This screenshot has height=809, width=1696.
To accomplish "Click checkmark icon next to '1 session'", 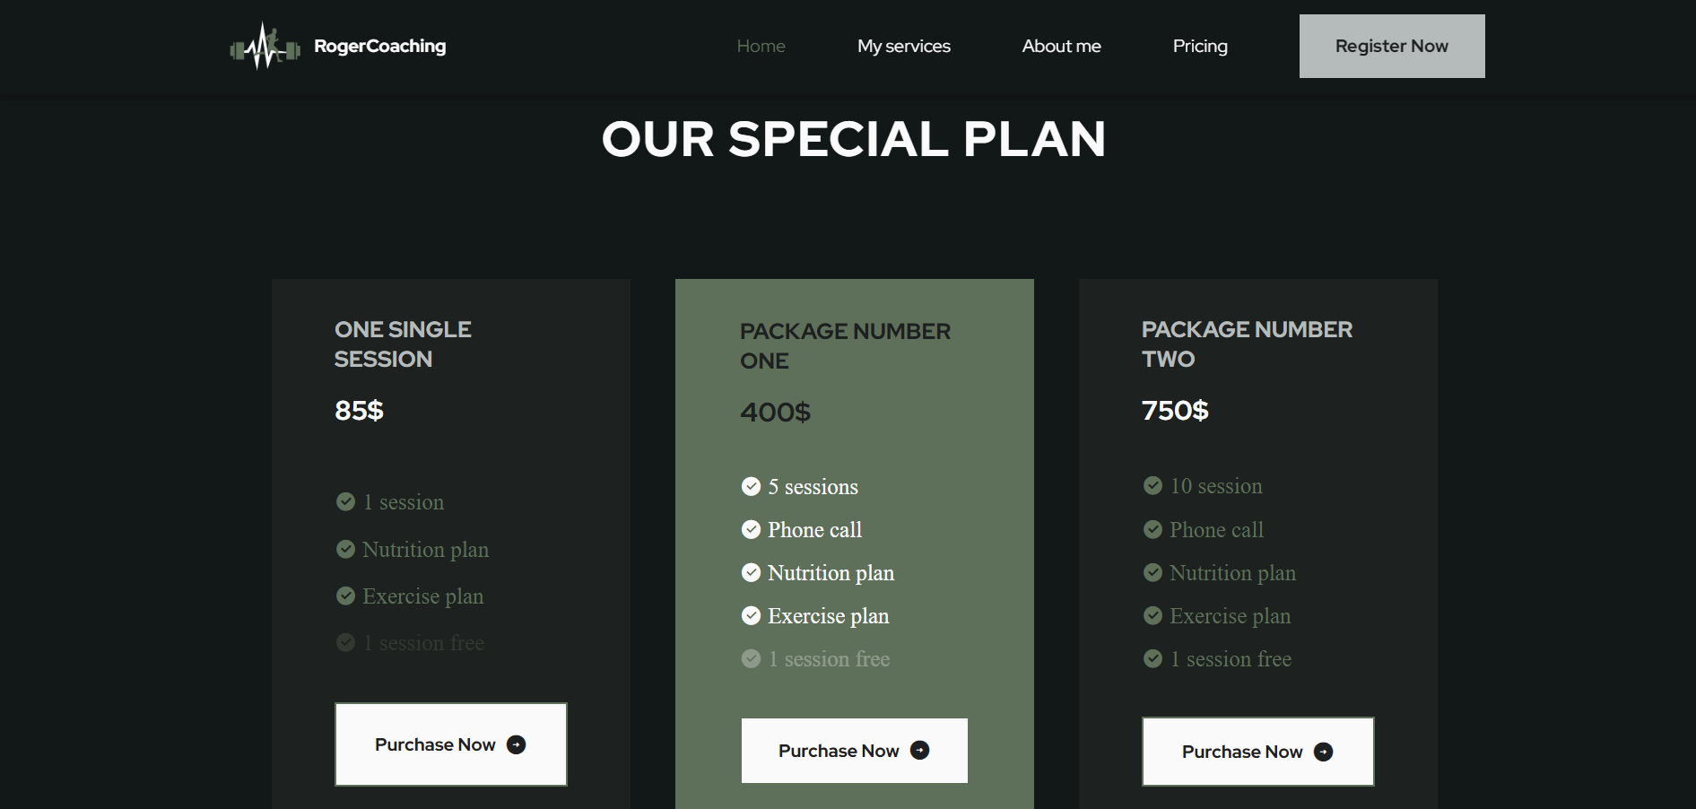I will coord(346,501).
